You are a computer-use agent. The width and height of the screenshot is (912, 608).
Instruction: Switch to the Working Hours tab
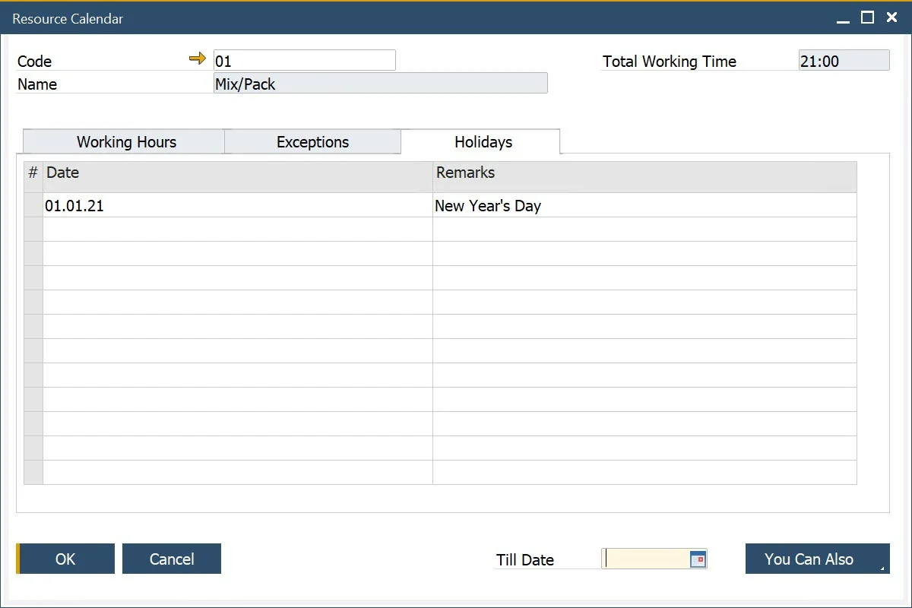(x=126, y=142)
